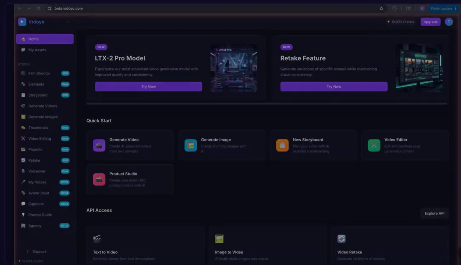
Task: Select Voiceover from the Studio menu
Action: coord(37,171)
